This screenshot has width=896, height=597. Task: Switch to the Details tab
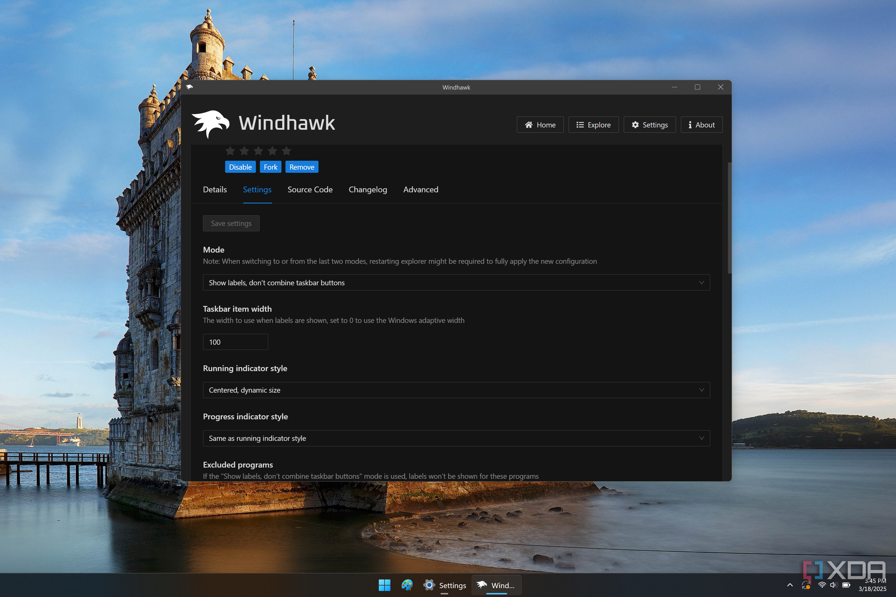click(215, 189)
